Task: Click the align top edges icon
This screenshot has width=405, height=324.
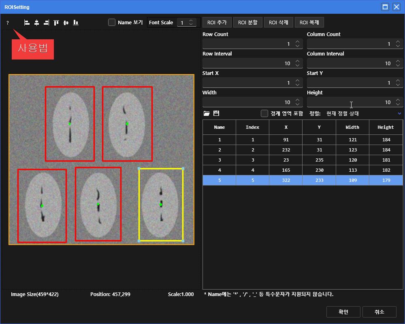Action: pos(56,23)
